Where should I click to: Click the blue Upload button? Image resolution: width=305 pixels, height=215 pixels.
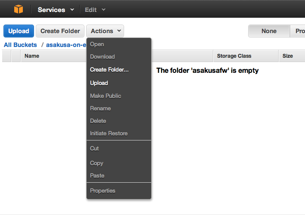pyautogui.click(x=19, y=31)
